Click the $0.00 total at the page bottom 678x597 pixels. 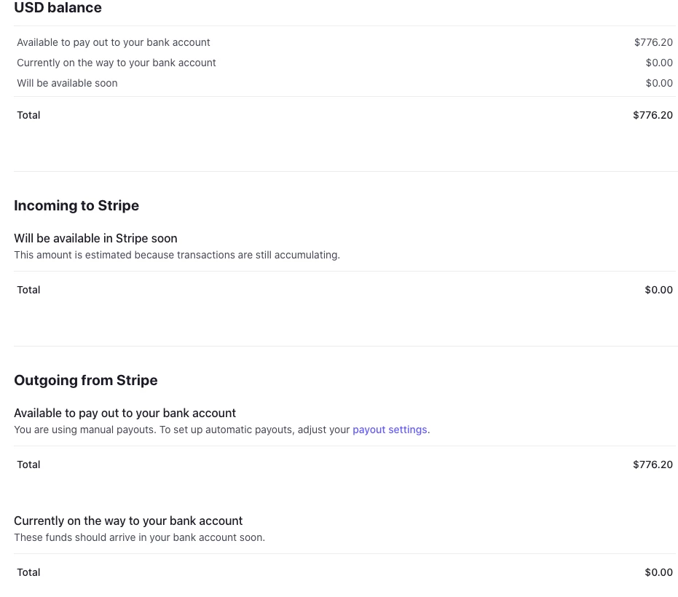coord(658,572)
